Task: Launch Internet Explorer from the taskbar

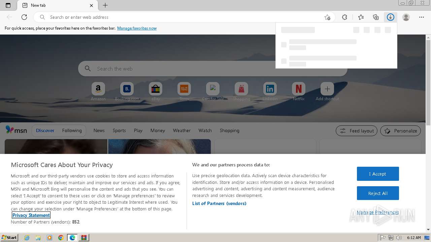Action: click(27, 238)
